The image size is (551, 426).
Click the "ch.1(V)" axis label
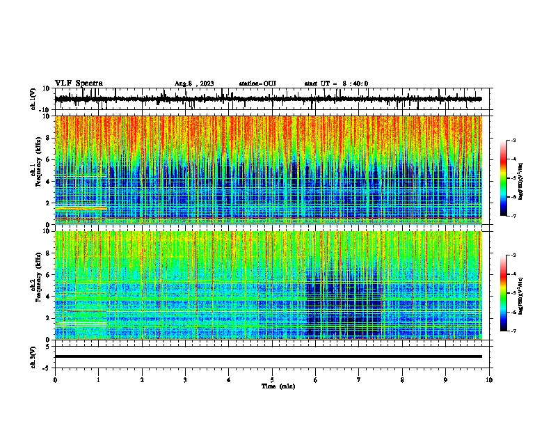[33, 99]
